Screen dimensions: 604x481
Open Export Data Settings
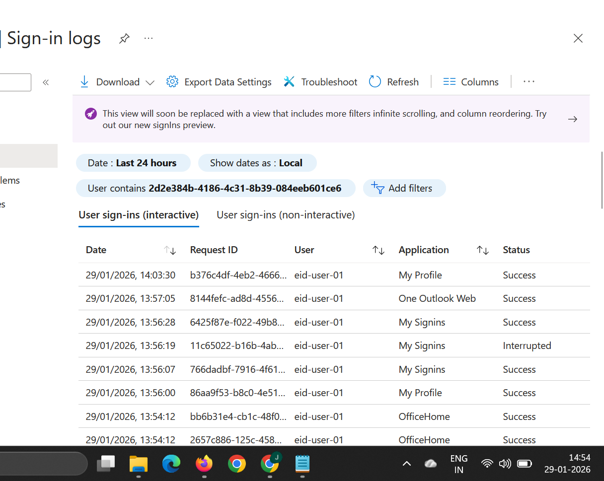pos(219,82)
